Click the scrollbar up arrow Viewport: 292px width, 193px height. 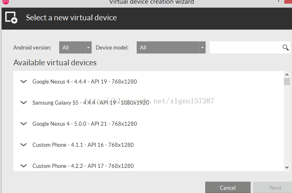coord(287,75)
